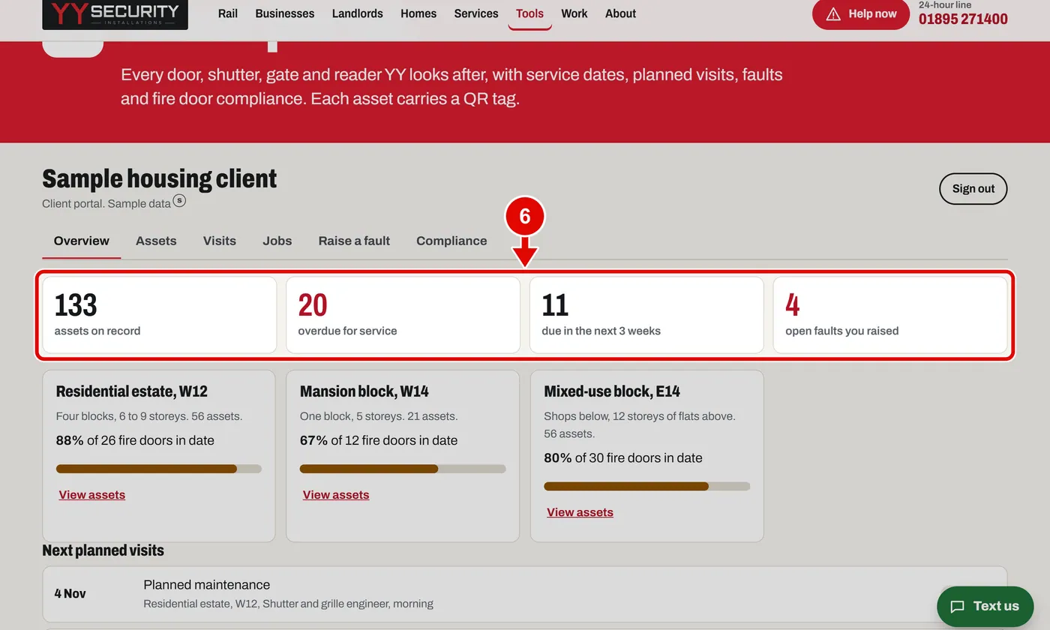This screenshot has height=630, width=1050.
Task: Click the Sign out button
Action: click(x=973, y=189)
